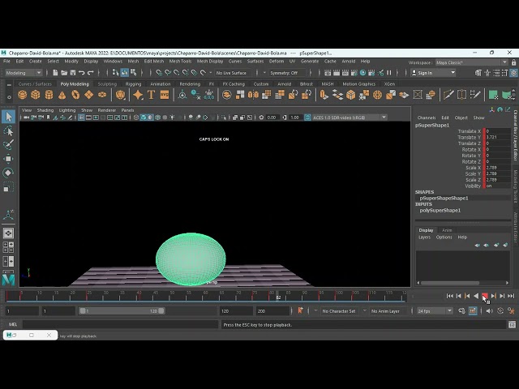Create a polygon disc from the shelf
The image size is (519, 389).
click(x=102, y=95)
